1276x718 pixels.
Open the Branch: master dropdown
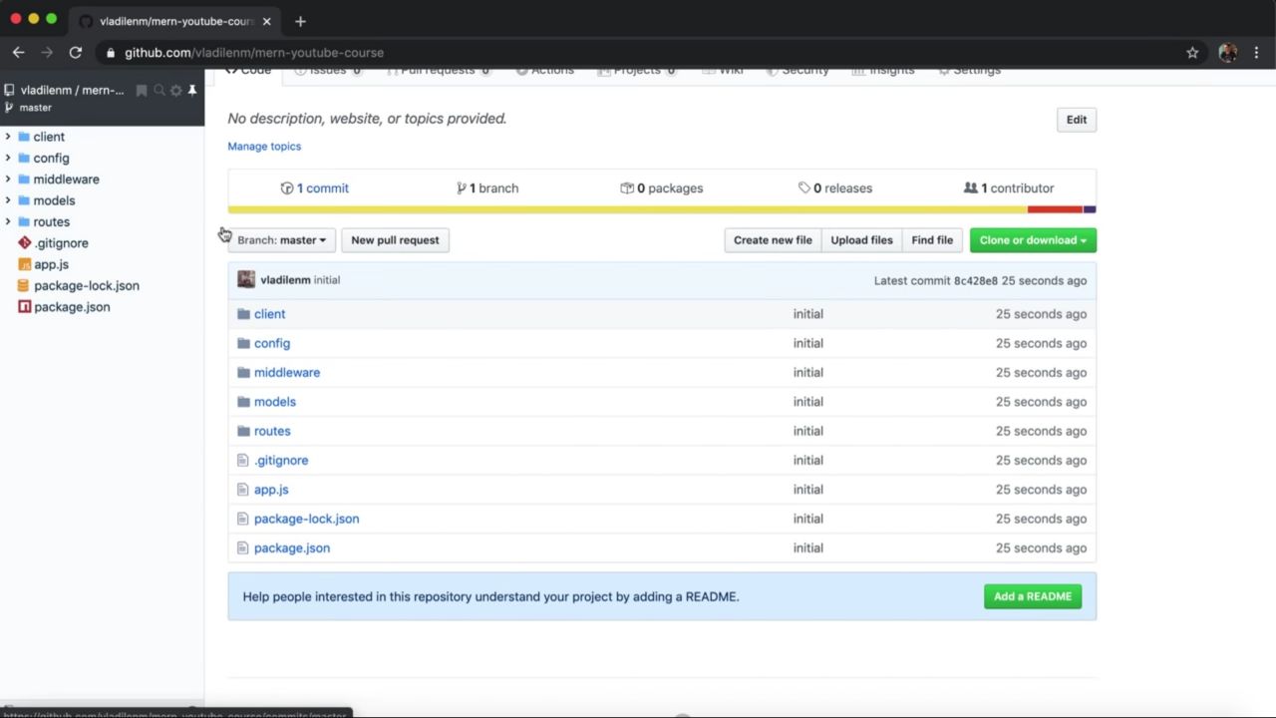pos(281,240)
